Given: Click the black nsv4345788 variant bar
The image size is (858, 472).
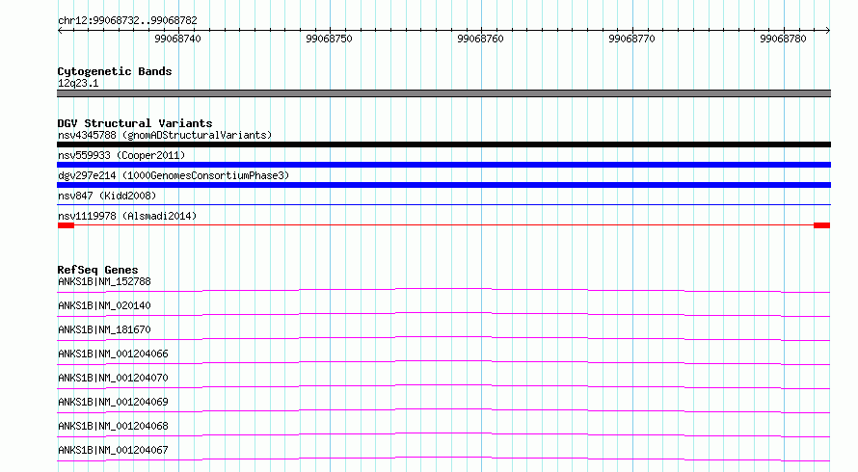Looking at the screenshot, I should 443,144.
